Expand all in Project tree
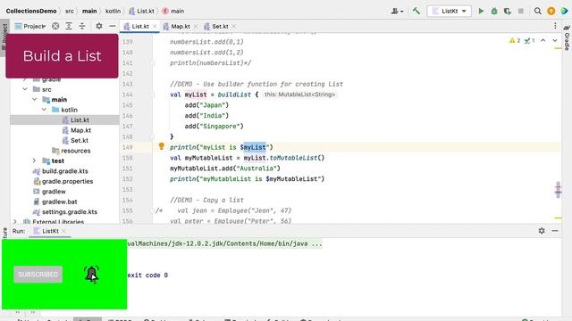 69,26
